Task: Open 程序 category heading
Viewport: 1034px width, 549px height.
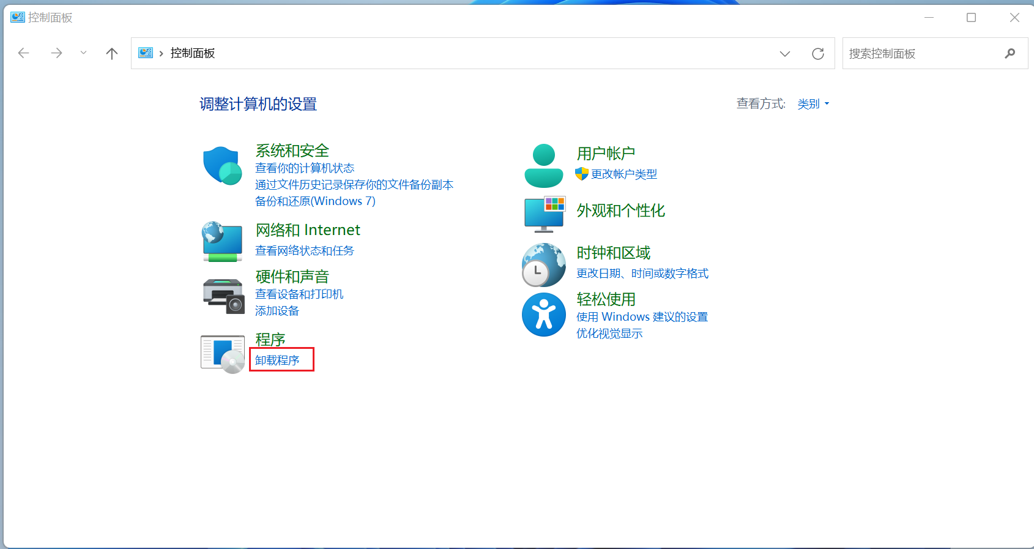Action: pyautogui.click(x=270, y=340)
